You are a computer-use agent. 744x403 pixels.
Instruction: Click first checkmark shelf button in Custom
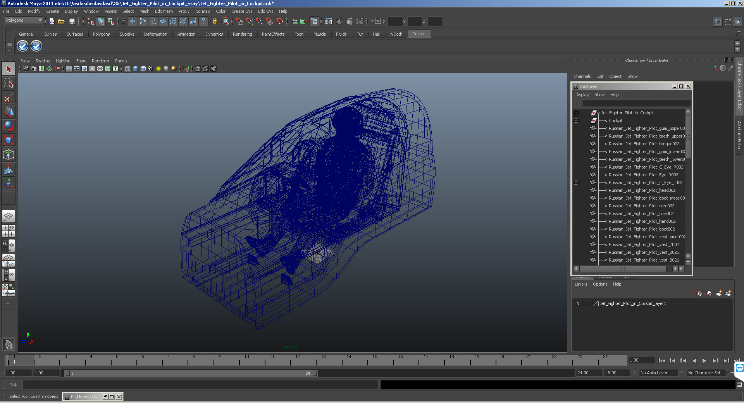coord(23,46)
